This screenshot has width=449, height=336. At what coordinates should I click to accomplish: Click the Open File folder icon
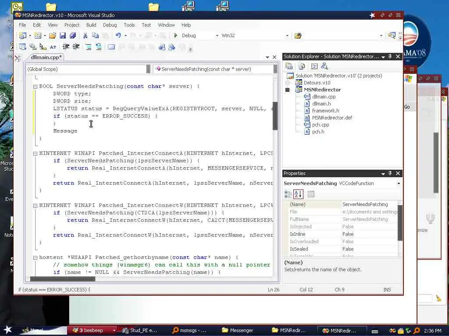[53, 35]
